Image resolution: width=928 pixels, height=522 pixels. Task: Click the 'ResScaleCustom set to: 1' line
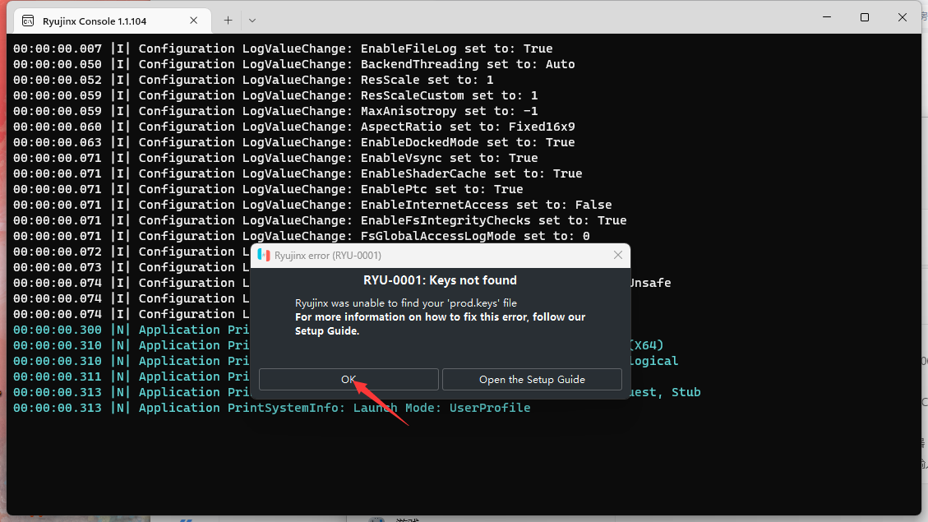(276, 95)
